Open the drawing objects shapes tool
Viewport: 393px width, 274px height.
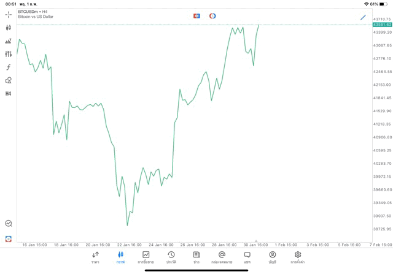(9, 80)
